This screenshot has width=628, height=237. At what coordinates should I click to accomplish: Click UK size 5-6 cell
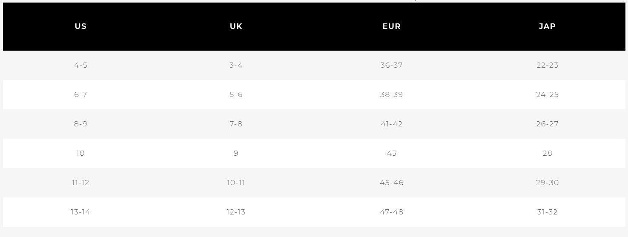pos(236,95)
